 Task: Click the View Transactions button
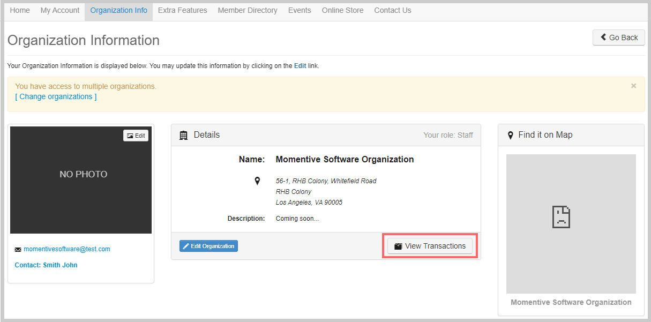click(430, 246)
